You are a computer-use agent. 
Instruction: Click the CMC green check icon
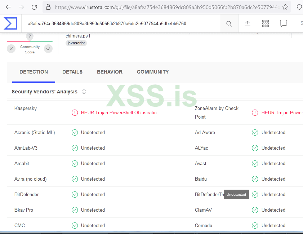(x=75, y=225)
